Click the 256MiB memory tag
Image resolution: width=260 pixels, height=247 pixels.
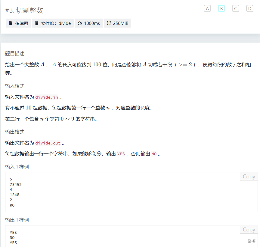[117, 23]
